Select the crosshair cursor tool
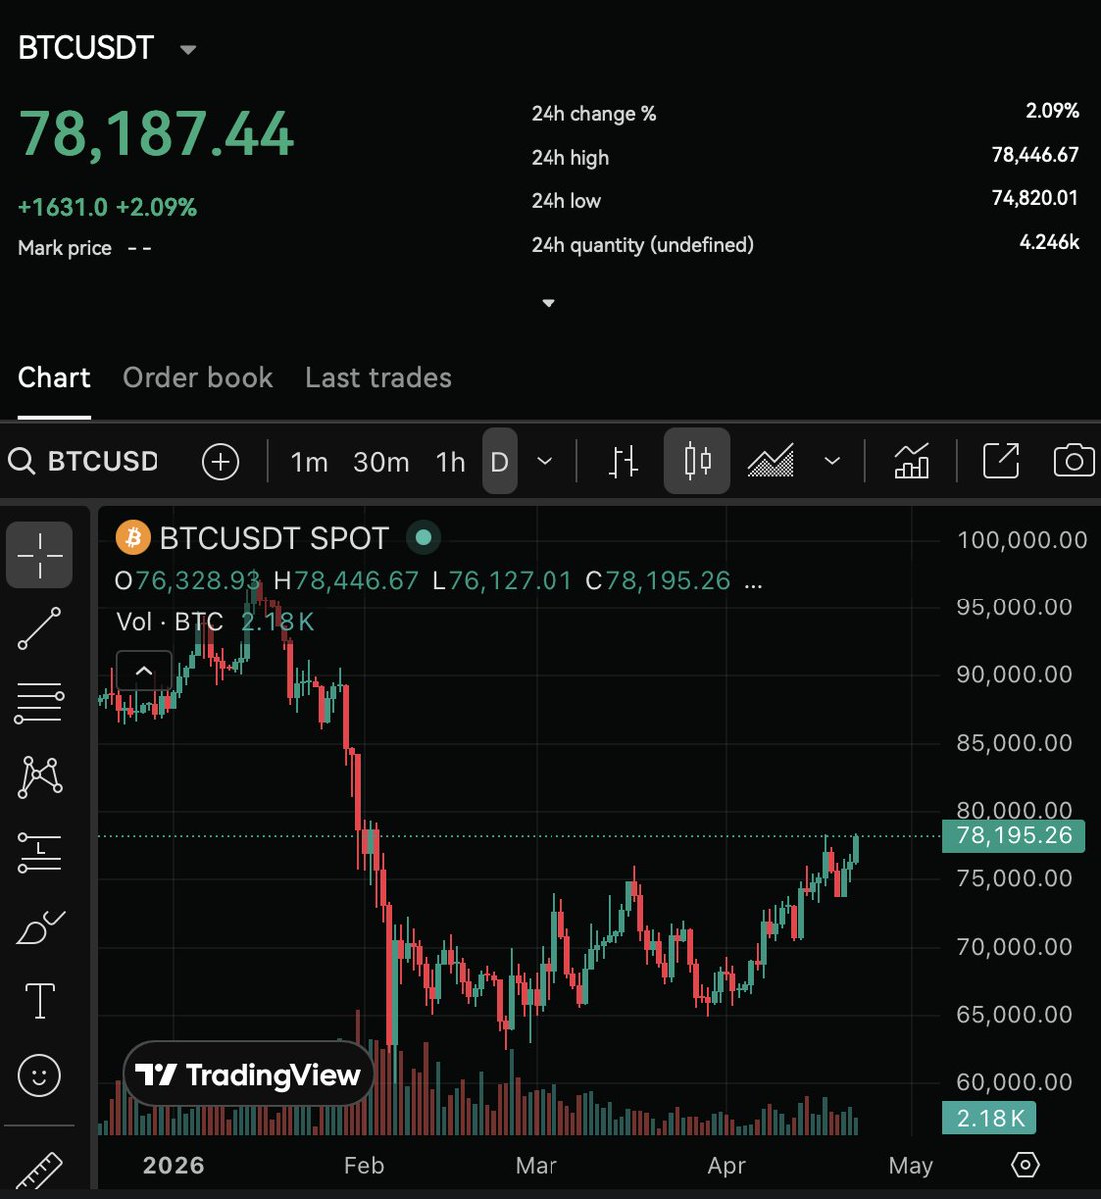The width and height of the screenshot is (1101, 1199). pyautogui.click(x=40, y=555)
